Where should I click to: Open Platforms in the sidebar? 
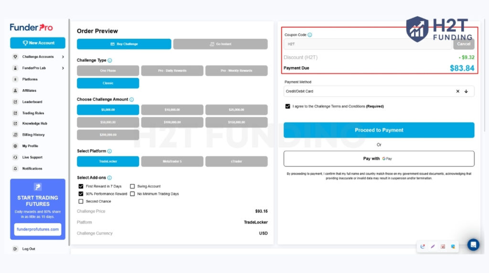pos(30,79)
